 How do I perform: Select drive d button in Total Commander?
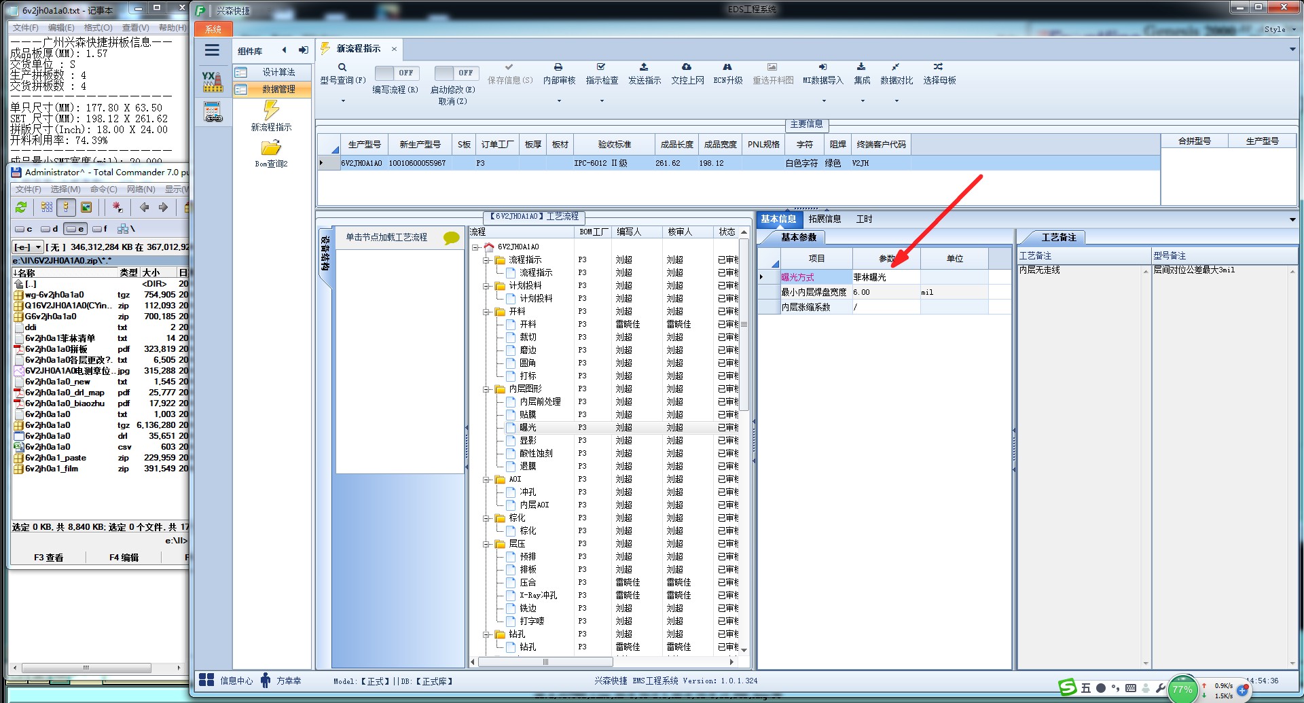(x=50, y=229)
